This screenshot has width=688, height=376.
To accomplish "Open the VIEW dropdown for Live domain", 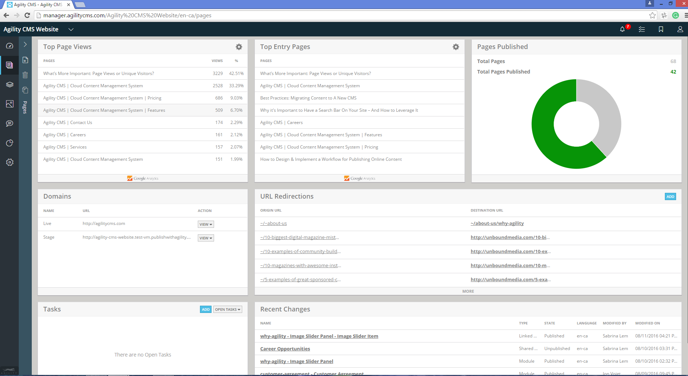I will point(206,224).
